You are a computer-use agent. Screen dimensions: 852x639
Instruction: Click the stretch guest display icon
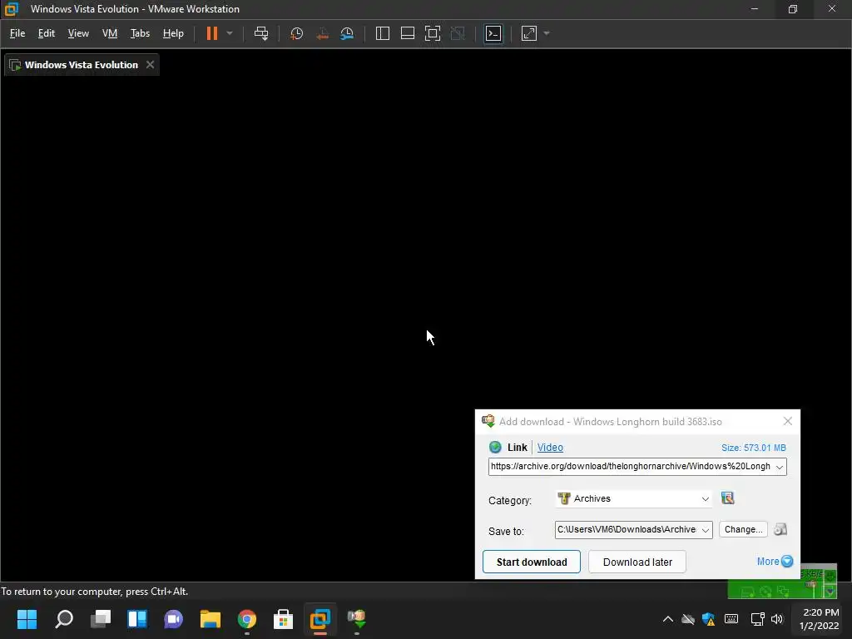(x=529, y=33)
